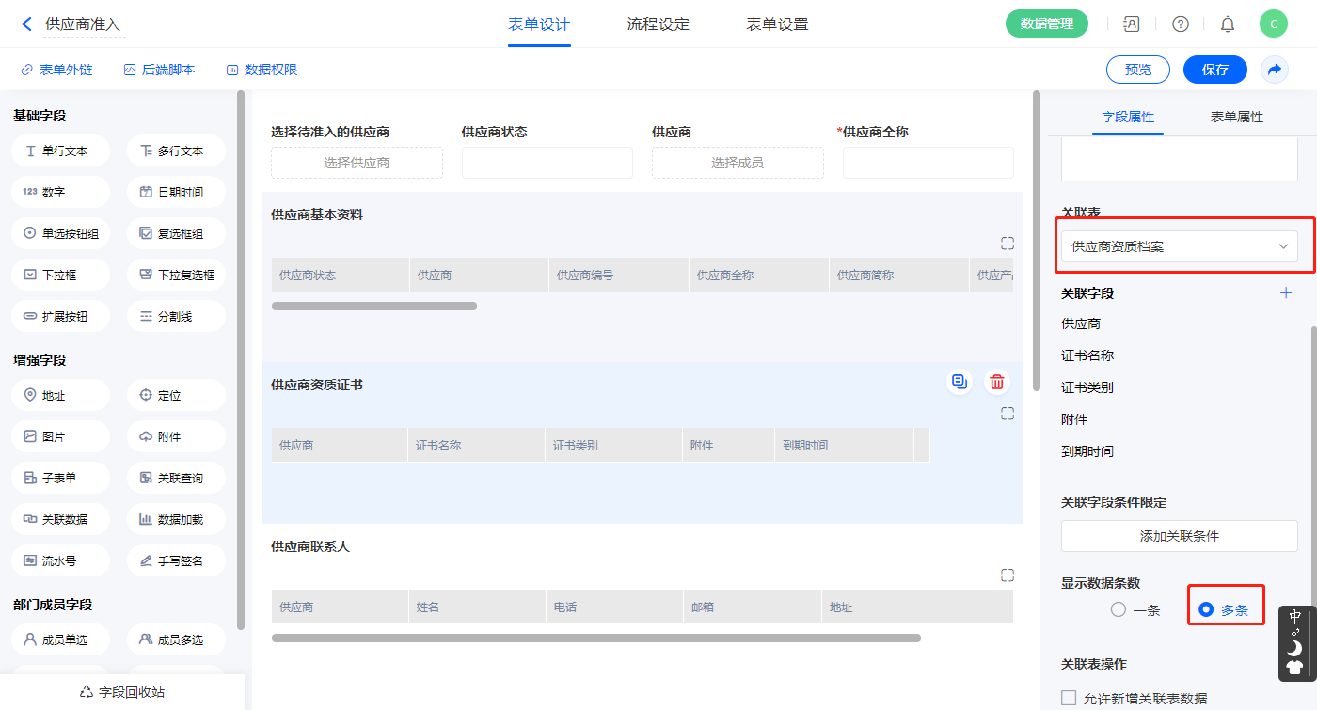Add a 关联字段 with the plus icon

tap(1286, 293)
